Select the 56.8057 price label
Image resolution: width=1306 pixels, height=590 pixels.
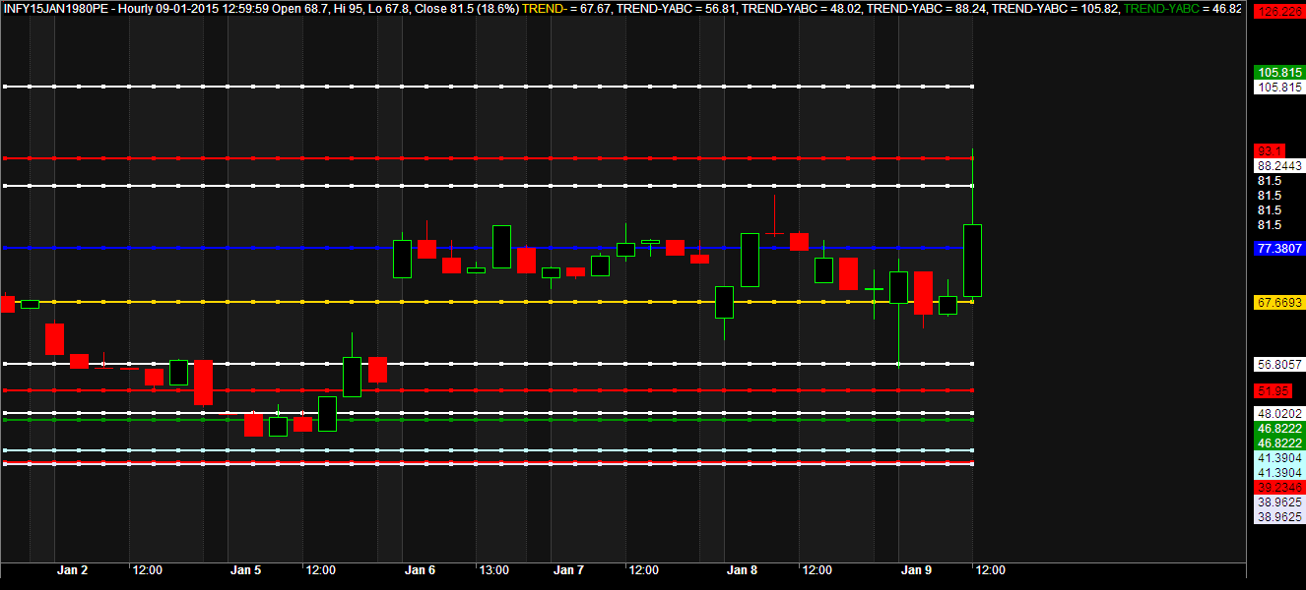coord(1279,365)
